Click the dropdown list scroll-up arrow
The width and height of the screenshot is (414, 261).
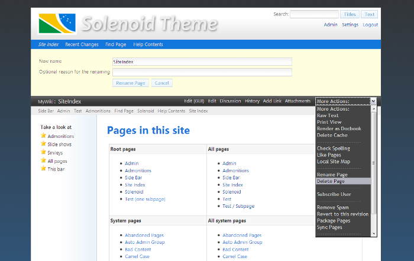click(x=374, y=108)
